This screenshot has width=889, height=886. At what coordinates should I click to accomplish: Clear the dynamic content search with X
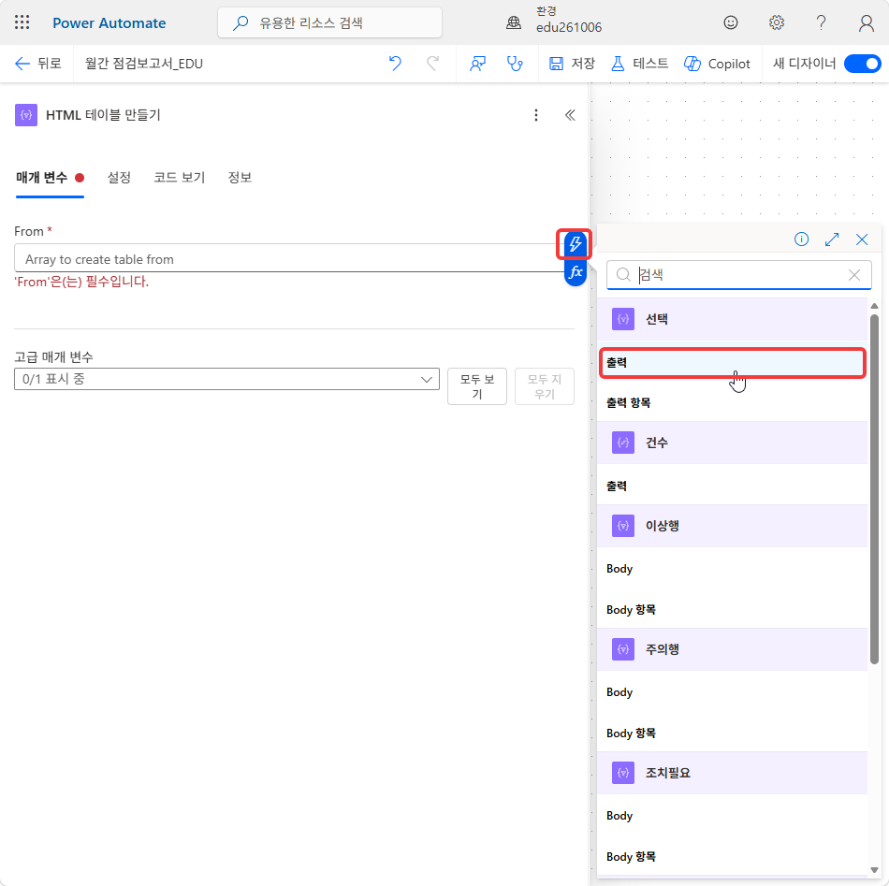[854, 275]
